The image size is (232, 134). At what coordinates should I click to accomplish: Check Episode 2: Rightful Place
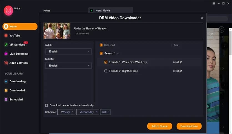pyautogui.click(x=106, y=71)
